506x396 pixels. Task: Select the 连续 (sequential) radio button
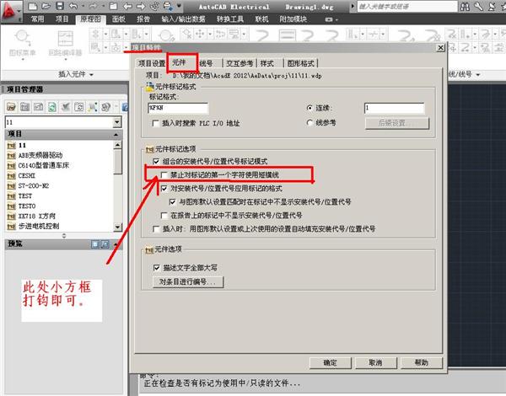pos(310,108)
